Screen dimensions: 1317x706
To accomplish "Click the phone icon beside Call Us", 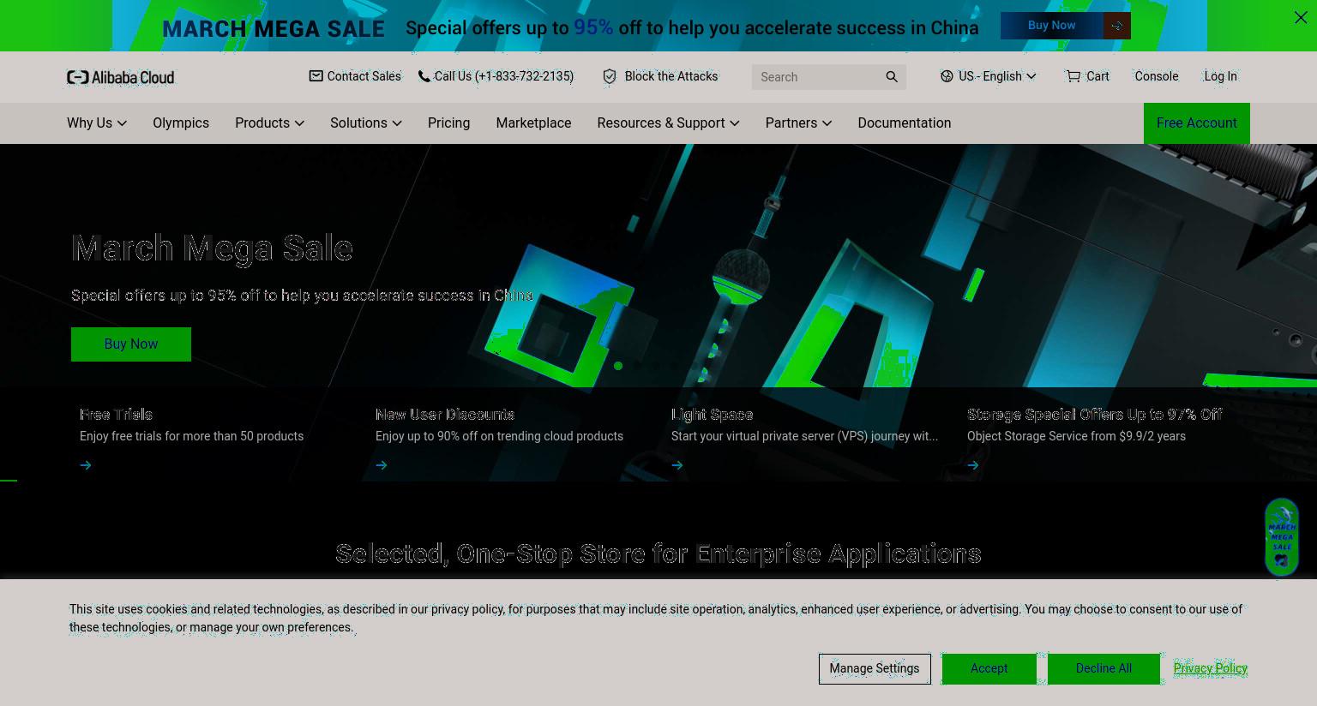I will click(424, 76).
